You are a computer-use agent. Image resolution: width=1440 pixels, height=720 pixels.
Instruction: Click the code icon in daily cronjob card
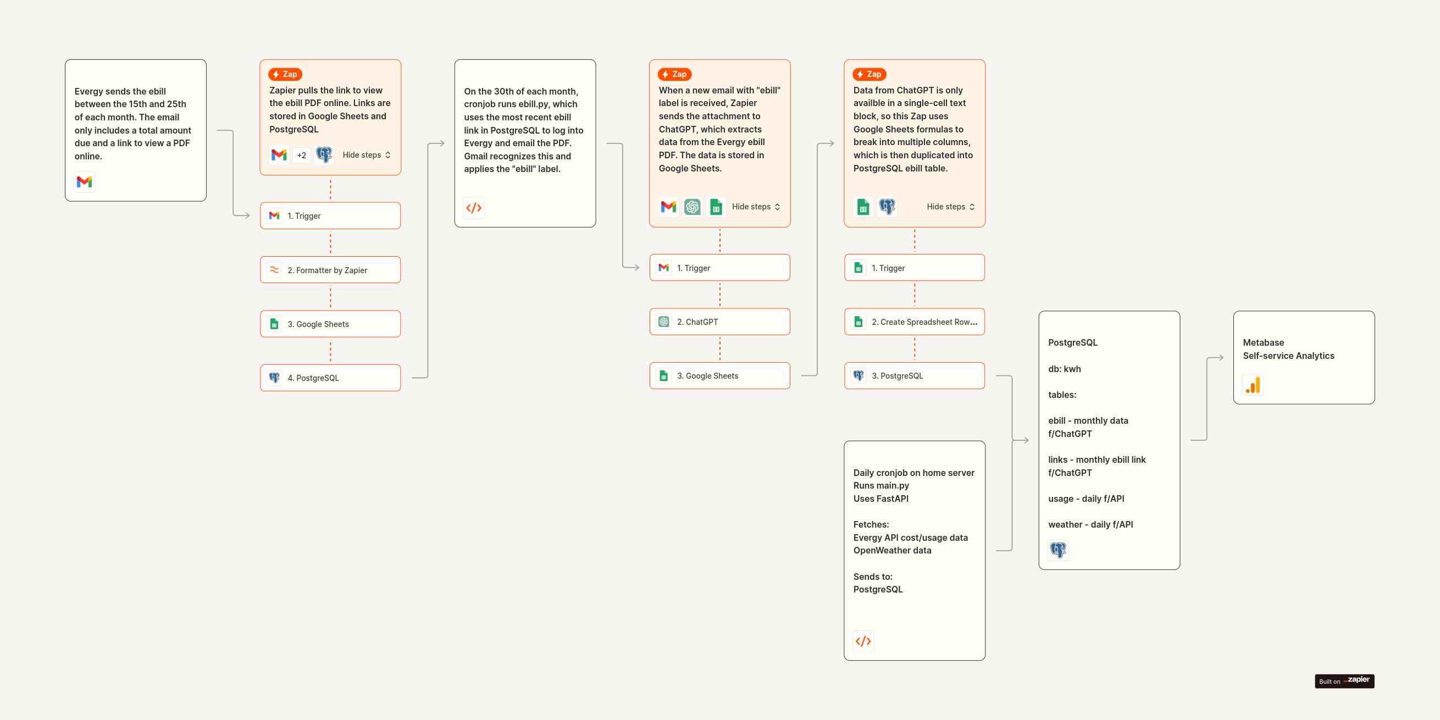862,641
